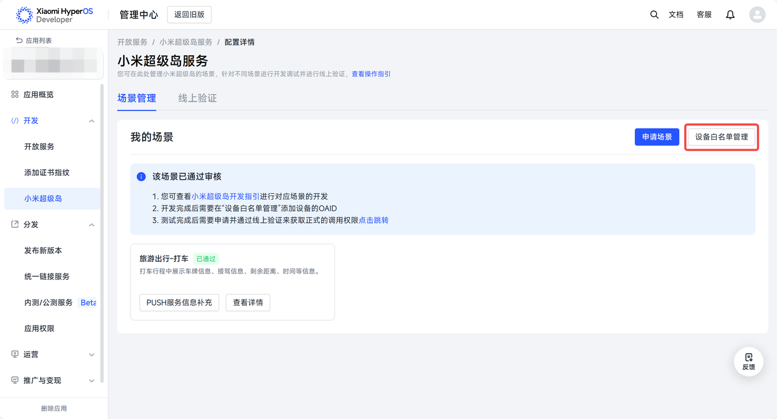This screenshot has height=419, width=777.
Task: Expand the 推广与变现 section chevron
Action: click(92, 381)
